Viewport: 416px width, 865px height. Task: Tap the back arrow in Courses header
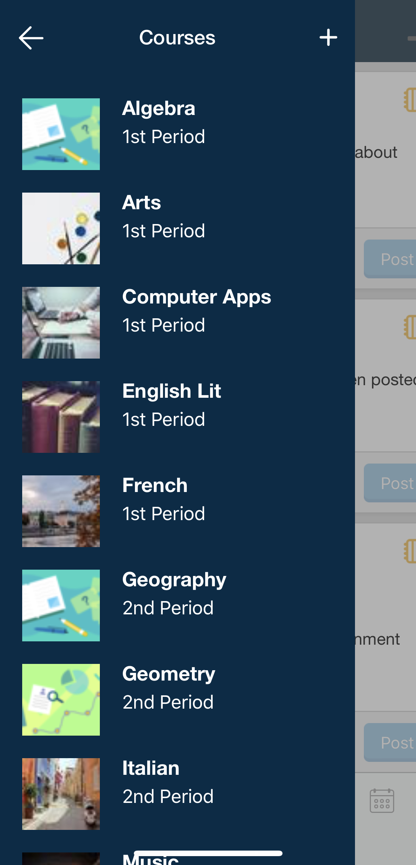pyautogui.click(x=31, y=38)
